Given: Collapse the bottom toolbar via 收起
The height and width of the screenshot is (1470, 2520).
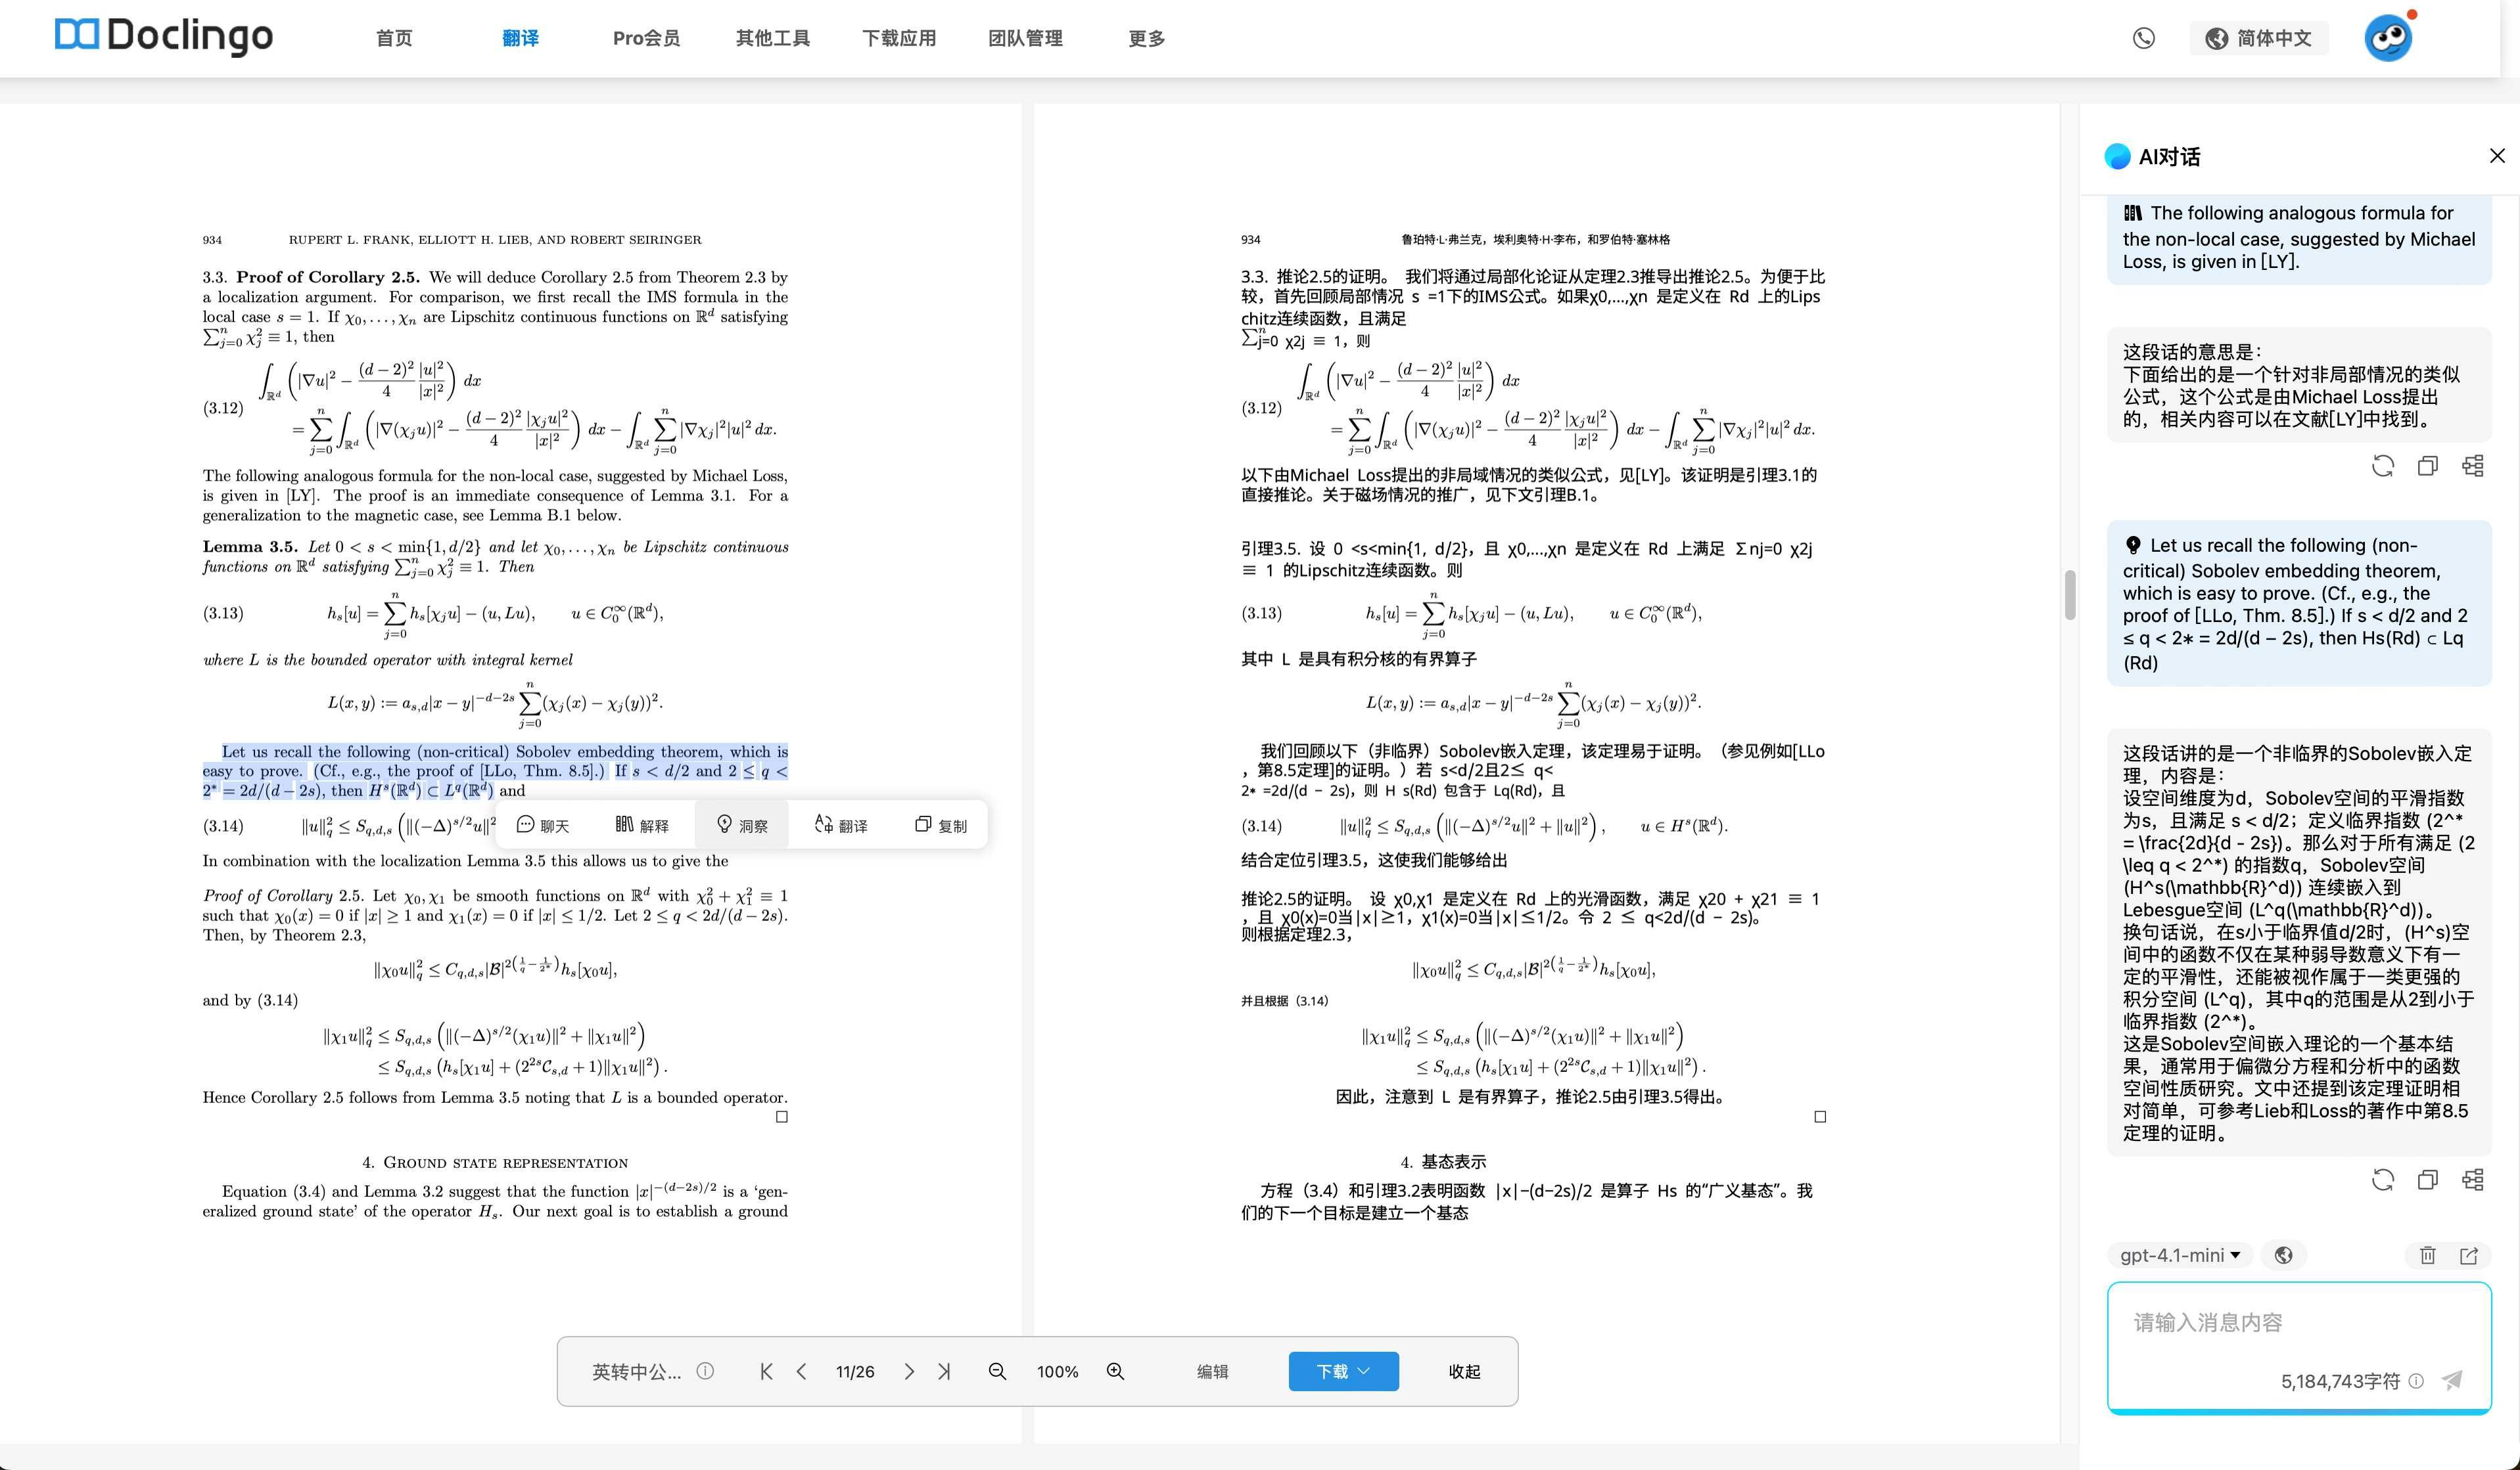Looking at the screenshot, I should coord(1464,1371).
